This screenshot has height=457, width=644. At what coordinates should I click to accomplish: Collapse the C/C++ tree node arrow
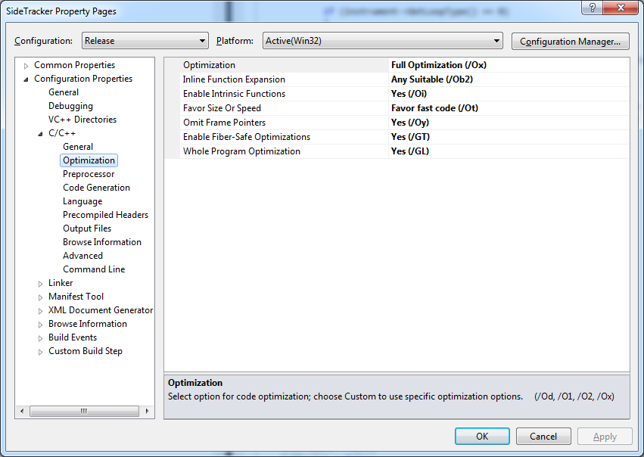[x=40, y=134]
